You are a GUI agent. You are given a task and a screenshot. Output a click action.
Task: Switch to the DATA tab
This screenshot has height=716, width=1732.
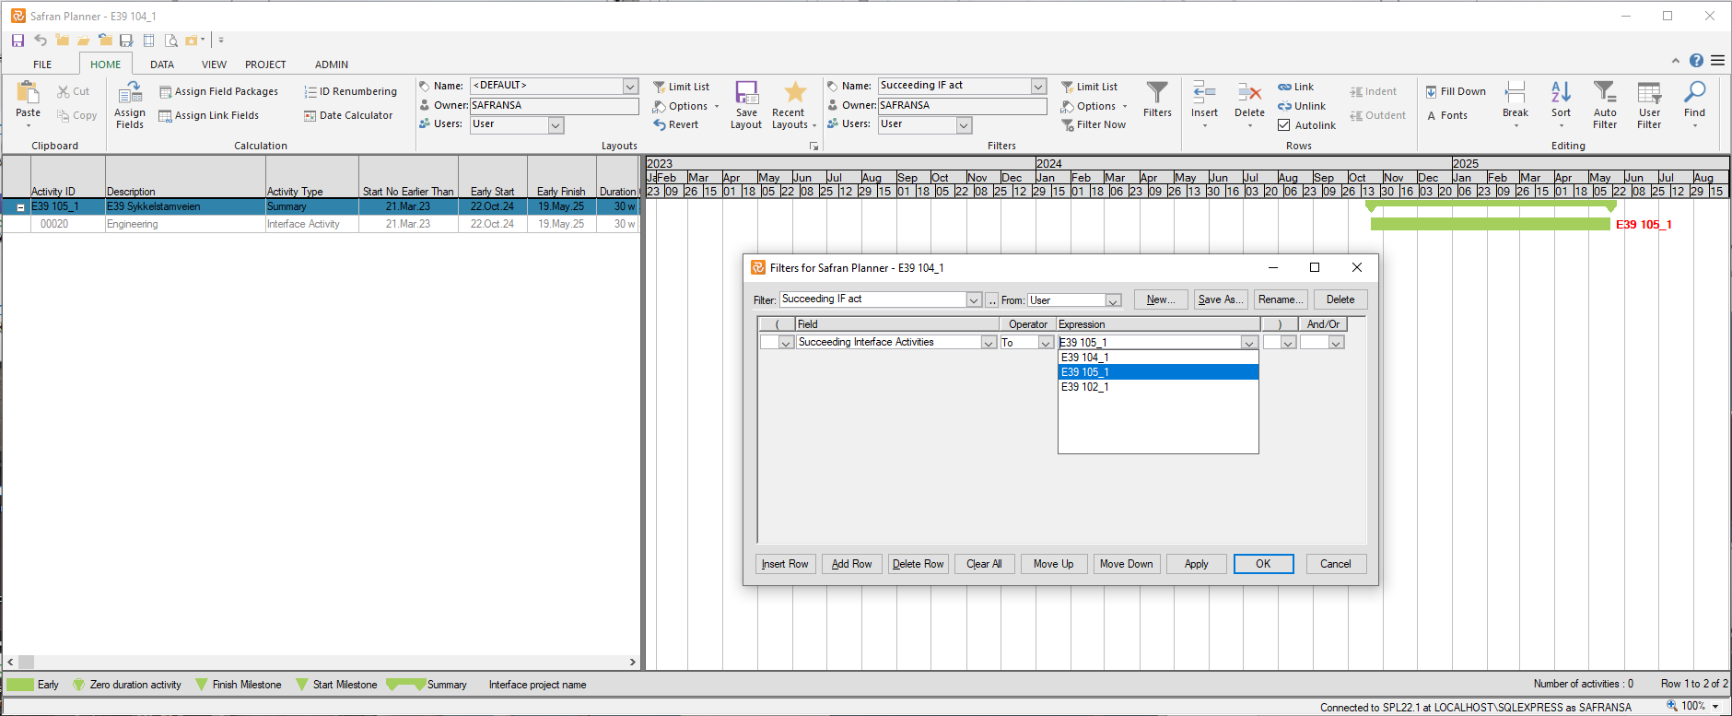click(162, 65)
